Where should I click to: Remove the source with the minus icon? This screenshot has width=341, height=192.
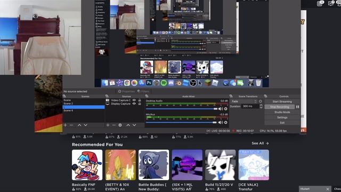click(114, 125)
